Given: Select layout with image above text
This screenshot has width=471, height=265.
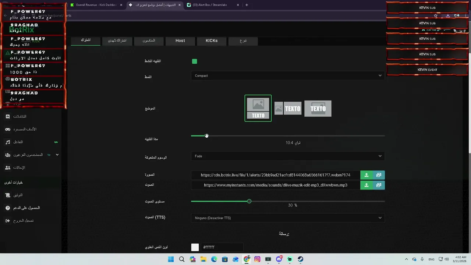Looking at the screenshot, I should tap(258, 108).
